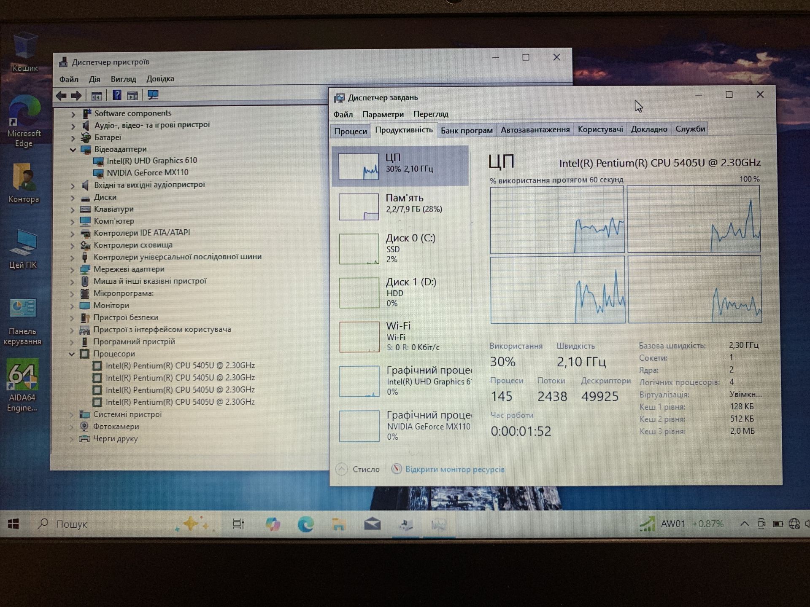Select NVIDIA GeForce MX110 GPU performance item

tap(401, 426)
